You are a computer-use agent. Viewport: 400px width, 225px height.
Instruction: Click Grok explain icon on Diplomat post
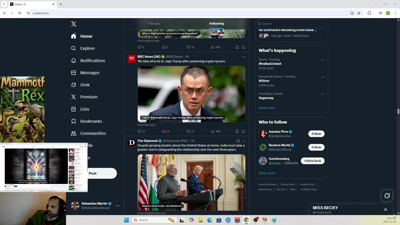pyautogui.click(x=238, y=141)
